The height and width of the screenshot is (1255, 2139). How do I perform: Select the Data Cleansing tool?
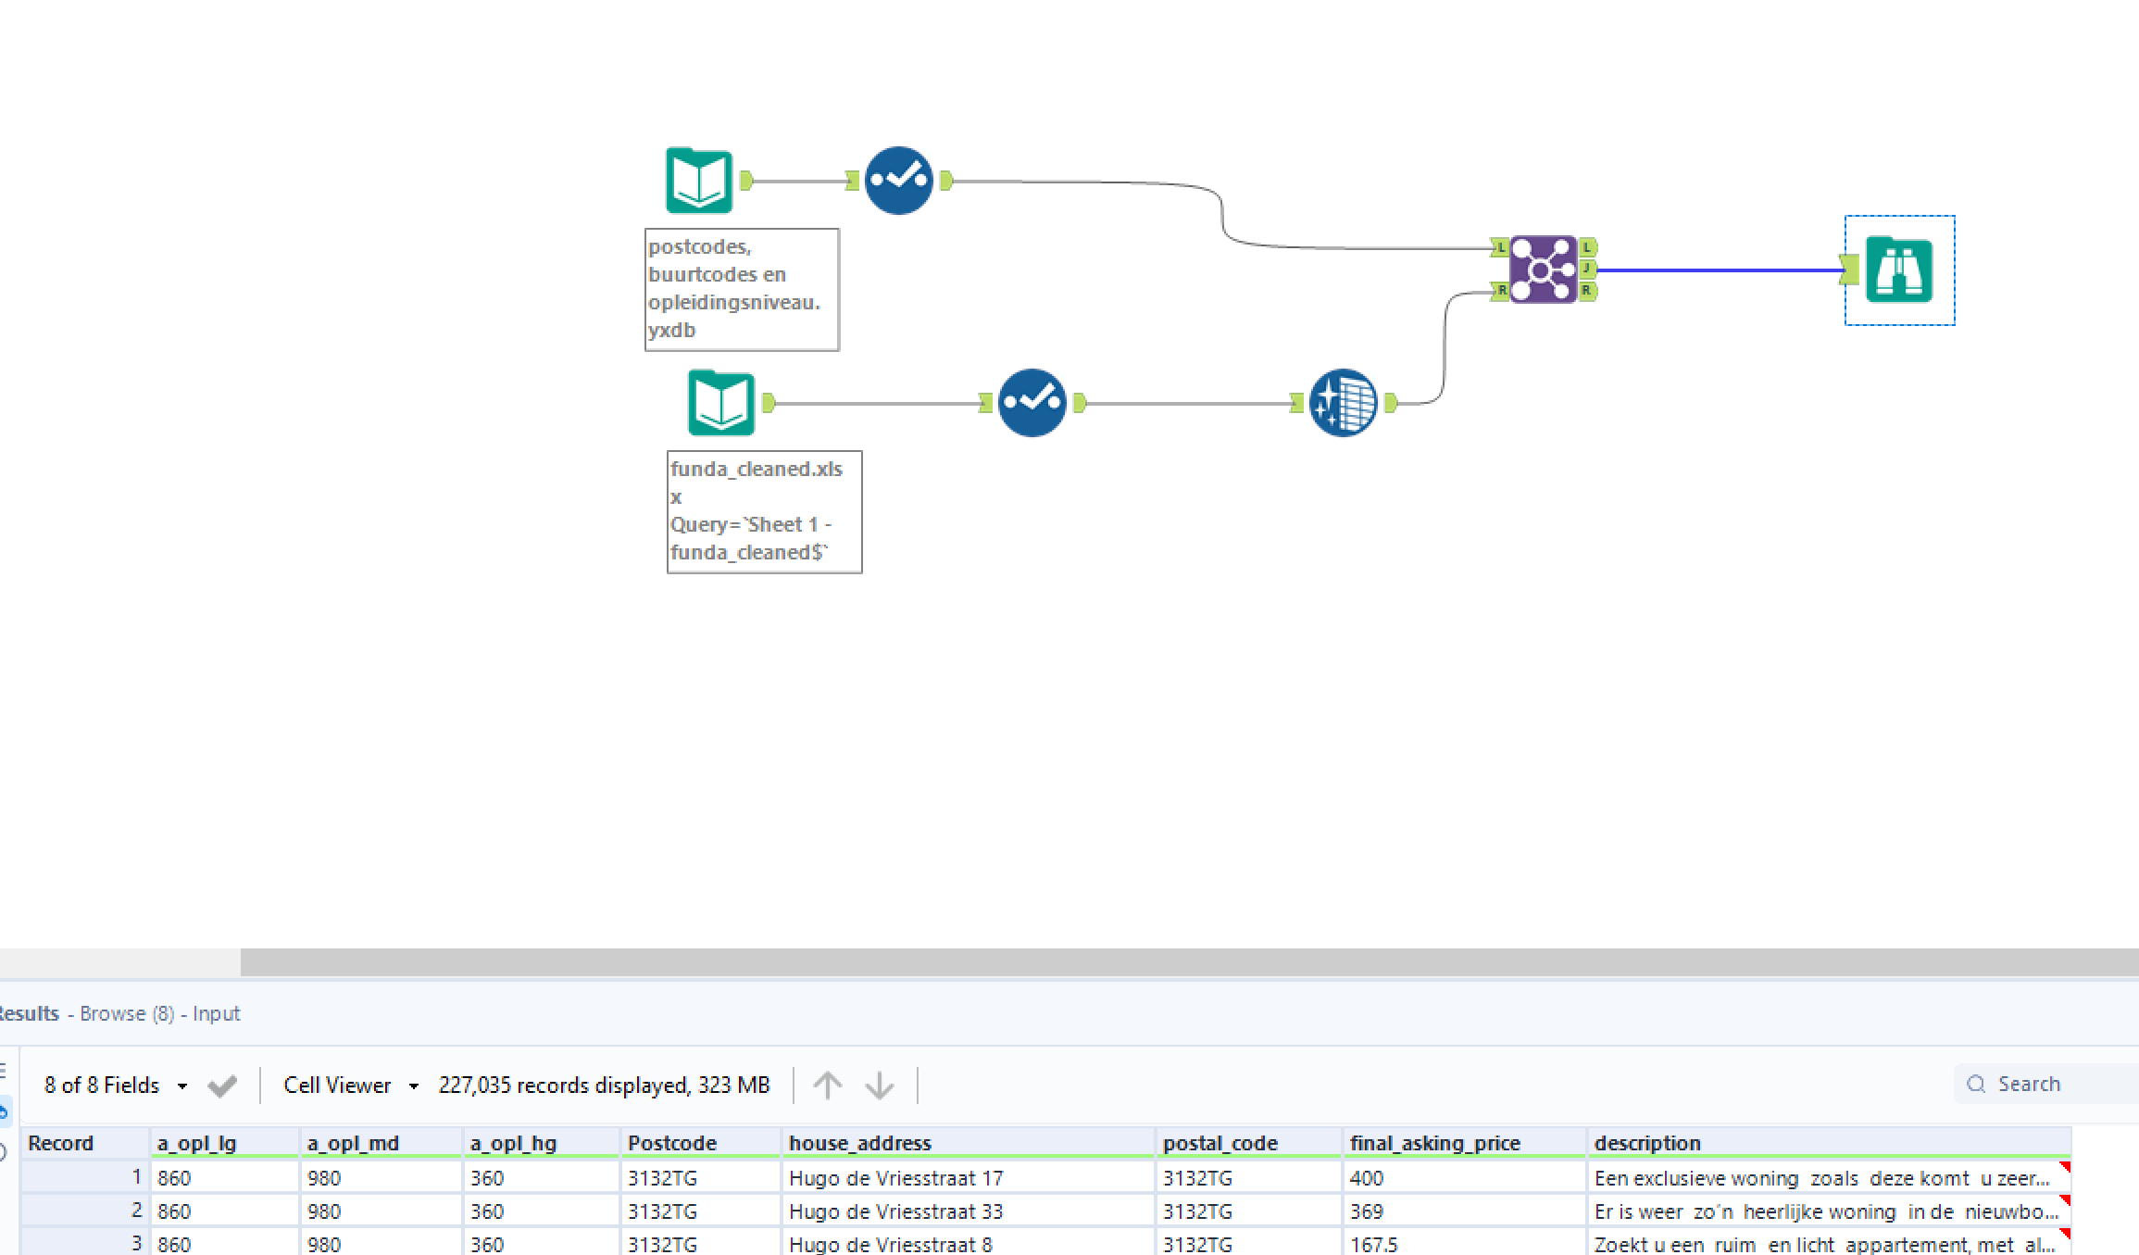coord(1343,403)
